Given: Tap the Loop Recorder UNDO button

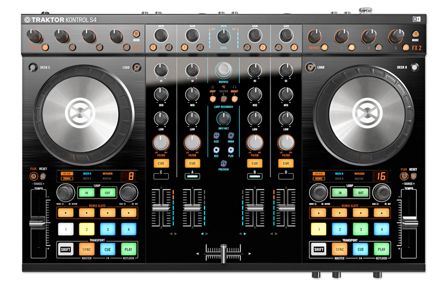Looking at the screenshot, I should click(230, 136).
